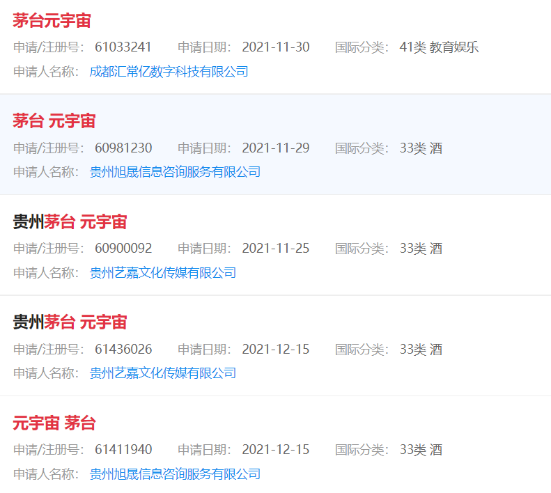Select application date 2021-11-25
Viewport: 551px width, 493px height.
[x=276, y=249]
